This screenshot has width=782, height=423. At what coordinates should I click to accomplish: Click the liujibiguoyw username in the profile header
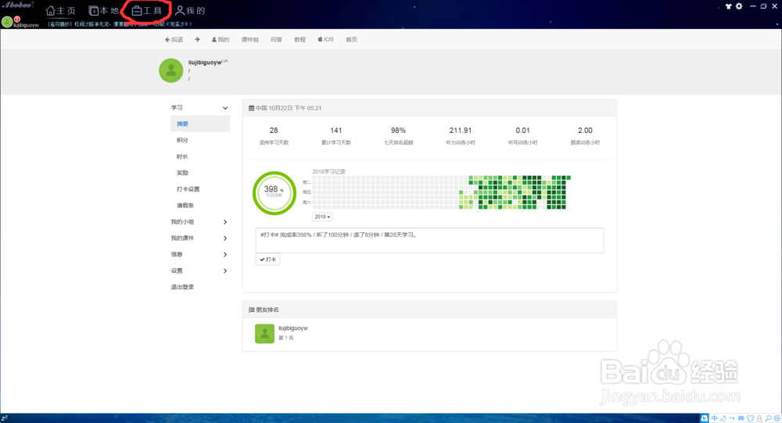205,63
